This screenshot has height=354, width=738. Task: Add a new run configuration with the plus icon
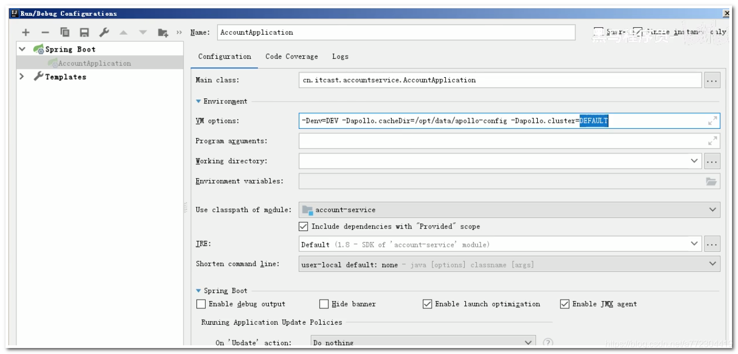(25, 32)
